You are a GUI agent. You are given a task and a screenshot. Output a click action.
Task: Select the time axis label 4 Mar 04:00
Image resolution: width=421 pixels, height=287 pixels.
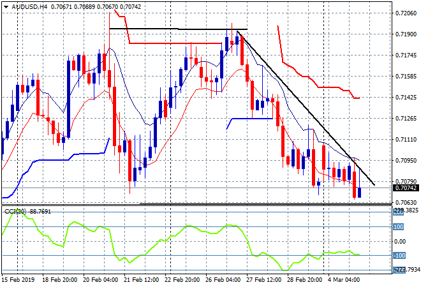[344, 280]
